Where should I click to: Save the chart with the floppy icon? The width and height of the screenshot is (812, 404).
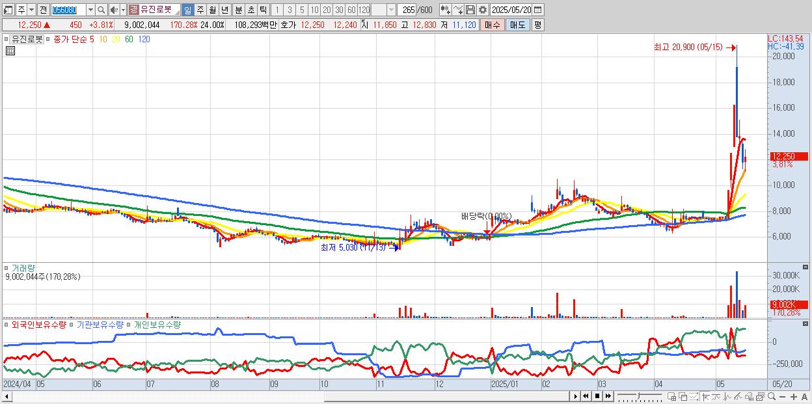tap(470, 10)
